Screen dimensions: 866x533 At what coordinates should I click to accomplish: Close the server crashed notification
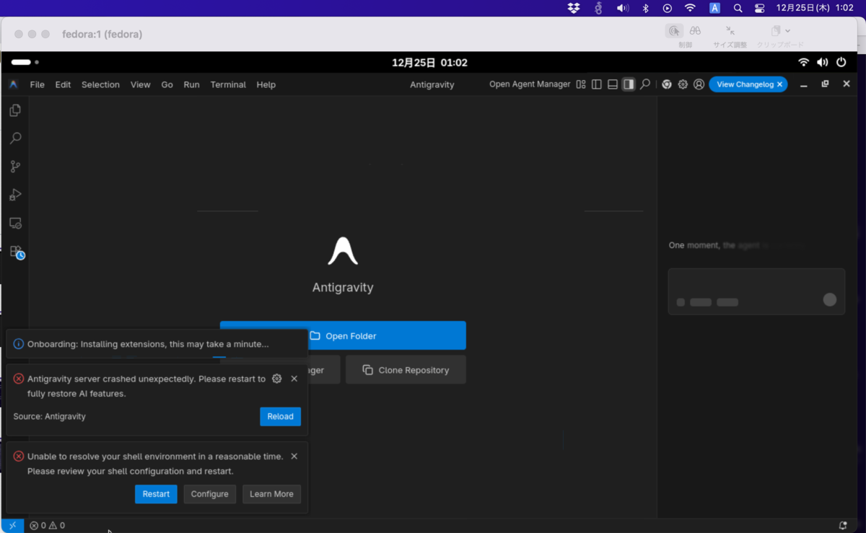[294, 379]
